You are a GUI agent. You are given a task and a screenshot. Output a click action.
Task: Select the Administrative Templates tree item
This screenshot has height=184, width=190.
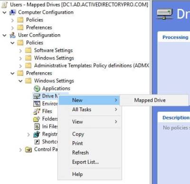coord(92,66)
